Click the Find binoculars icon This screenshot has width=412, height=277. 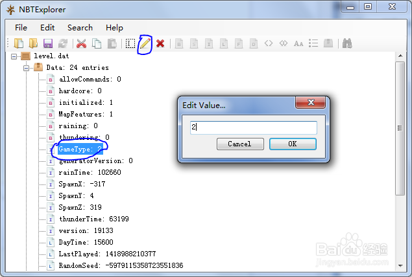347,43
